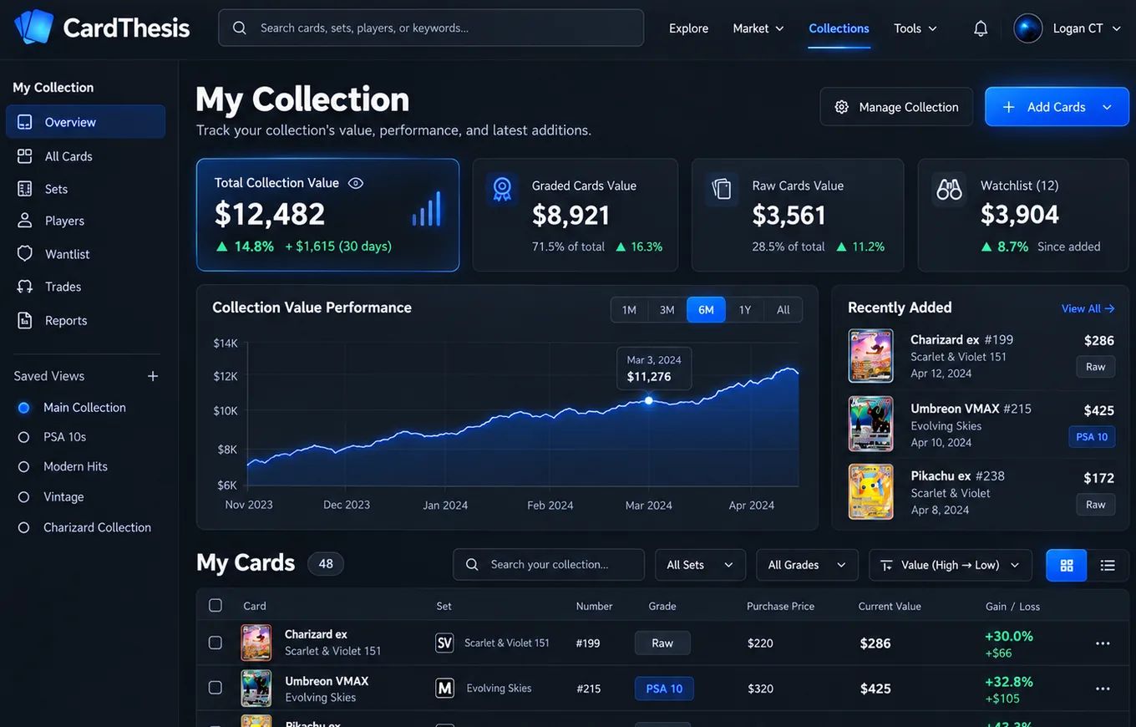The width and height of the screenshot is (1136, 727).
Task: Click the Mar 3 data point on chart
Action: click(649, 401)
